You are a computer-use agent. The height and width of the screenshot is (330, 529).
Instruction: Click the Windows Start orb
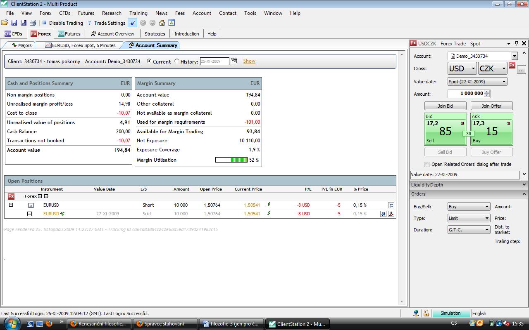(x=12, y=323)
